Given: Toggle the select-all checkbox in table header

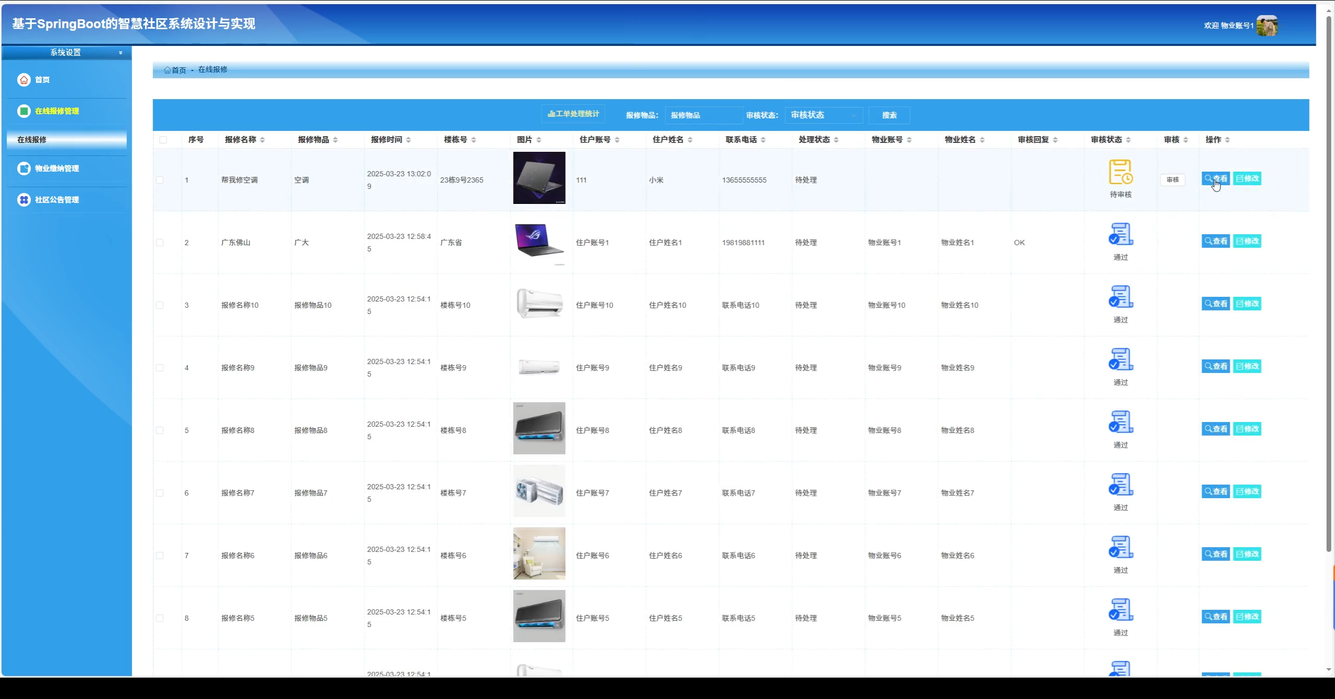Looking at the screenshot, I should [163, 140].
